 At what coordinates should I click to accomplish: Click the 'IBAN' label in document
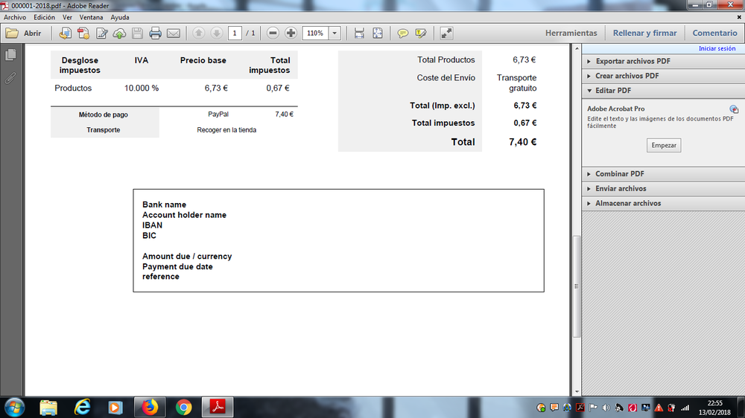(x=152, y=225)
